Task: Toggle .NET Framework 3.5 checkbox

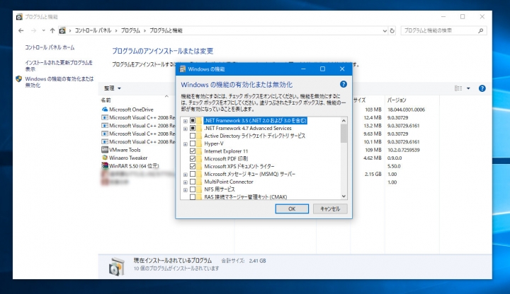Action: [193, 120]
